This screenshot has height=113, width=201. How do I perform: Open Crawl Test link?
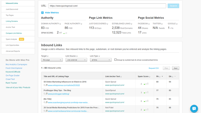pos(10,79)
